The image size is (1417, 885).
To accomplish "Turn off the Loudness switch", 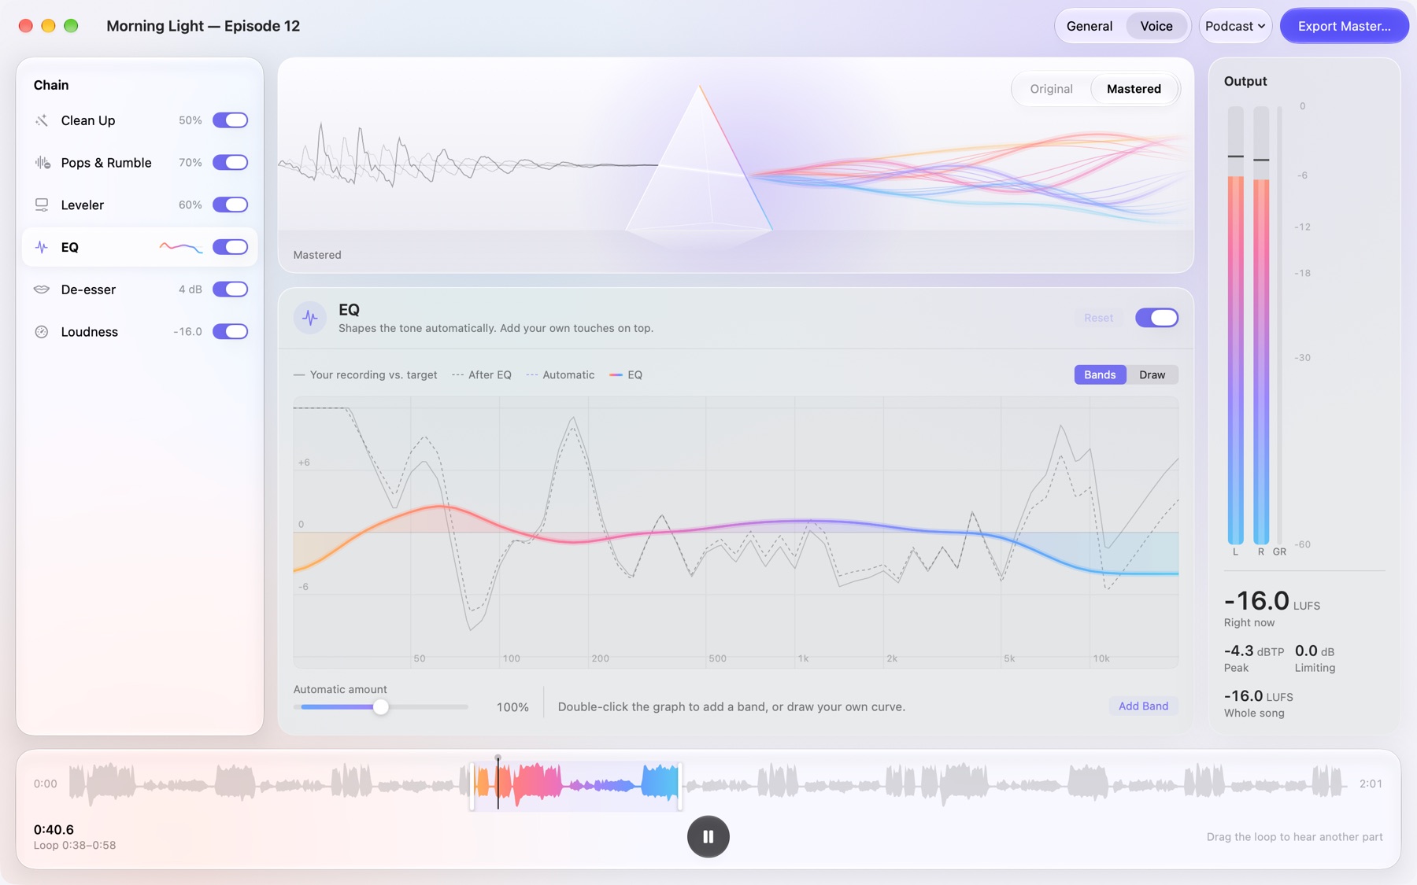I will coord(230,331).
